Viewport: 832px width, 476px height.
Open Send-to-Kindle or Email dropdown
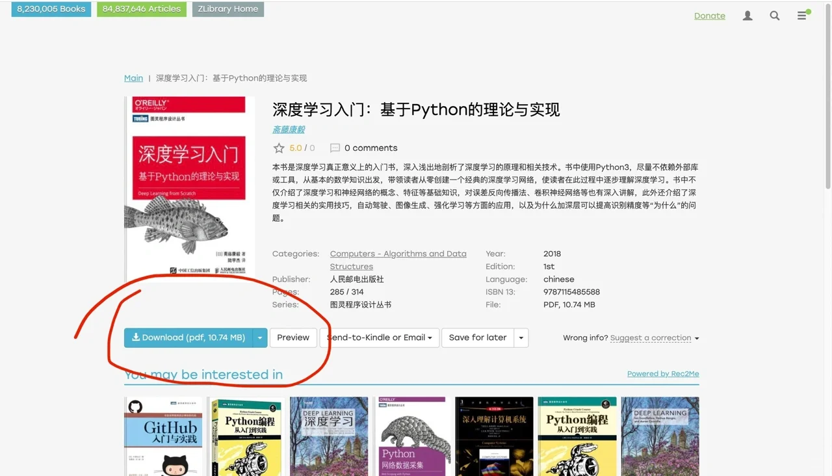(380, 337)
